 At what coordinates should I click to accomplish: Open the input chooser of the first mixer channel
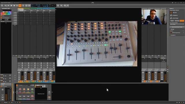point(21,69)
